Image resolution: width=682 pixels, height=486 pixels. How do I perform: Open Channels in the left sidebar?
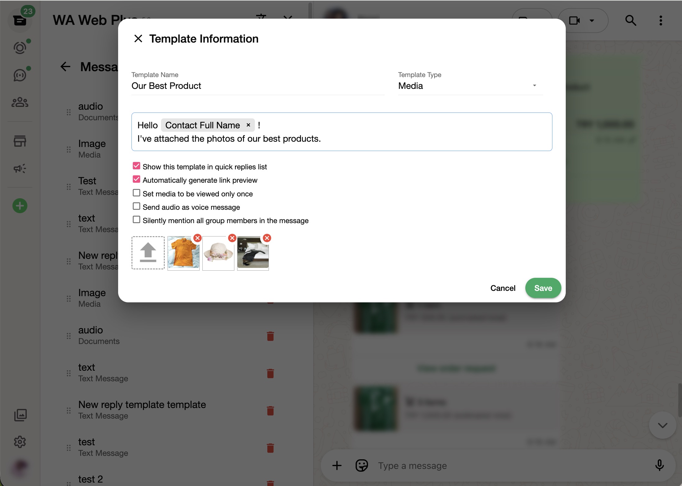click(20, 75)
